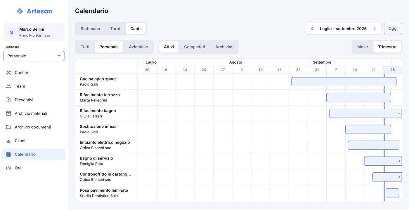Select the Aziendale filter
Screen dimensions: 409x210
[138, 47]
